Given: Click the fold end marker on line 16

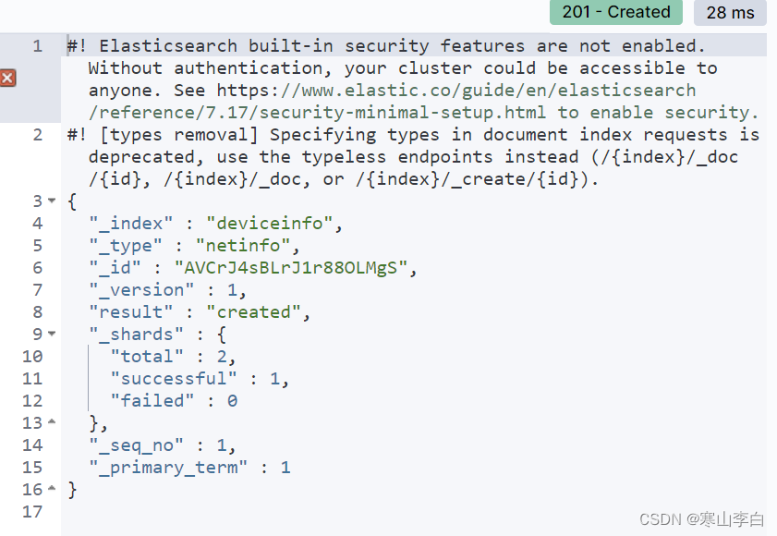Looking at the screenshot, I should [x=52, y=488].
